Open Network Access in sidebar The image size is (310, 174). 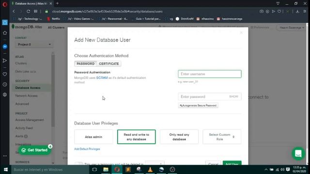pos(26,96)
